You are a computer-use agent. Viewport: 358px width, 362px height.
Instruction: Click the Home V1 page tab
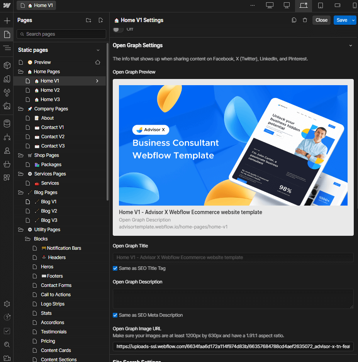click(36, 5)
